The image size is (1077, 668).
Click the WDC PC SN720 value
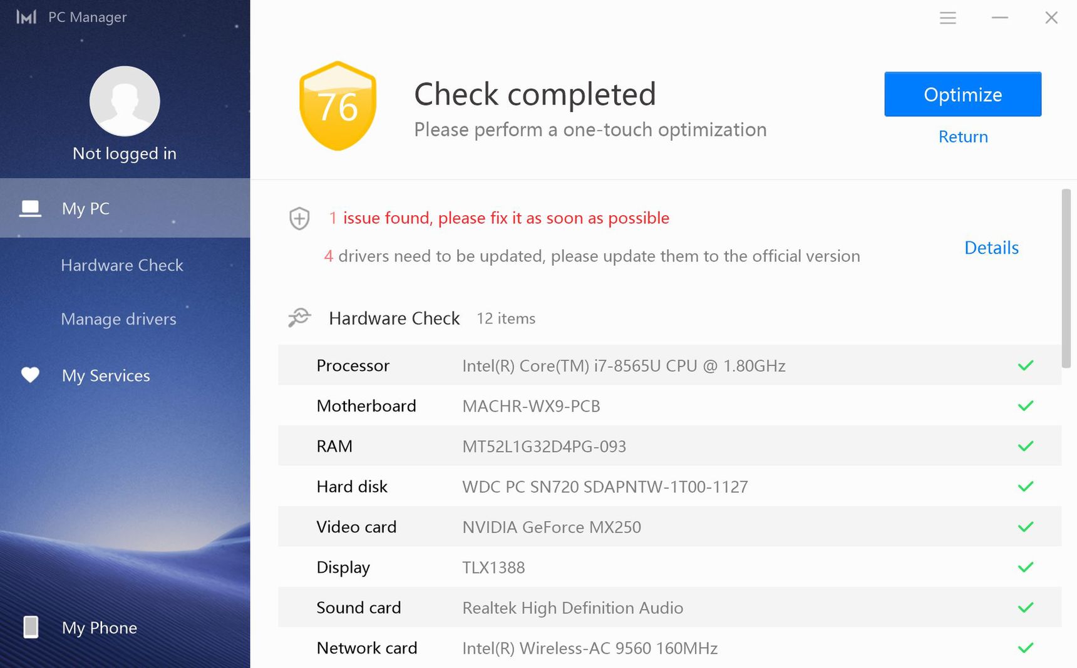pos(605,487)
